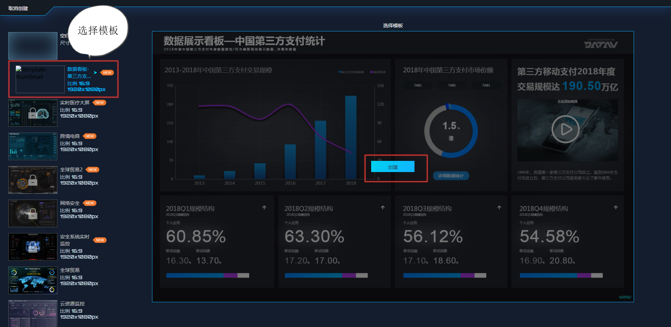Choose the 全球贸易 template thumbnail
The height and width of the screenshot is (327, 671).
33,280
